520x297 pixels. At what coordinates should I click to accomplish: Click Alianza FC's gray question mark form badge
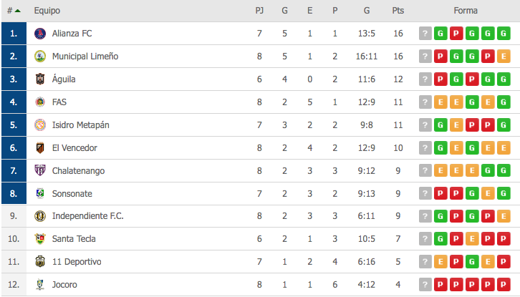coord(425,34)
